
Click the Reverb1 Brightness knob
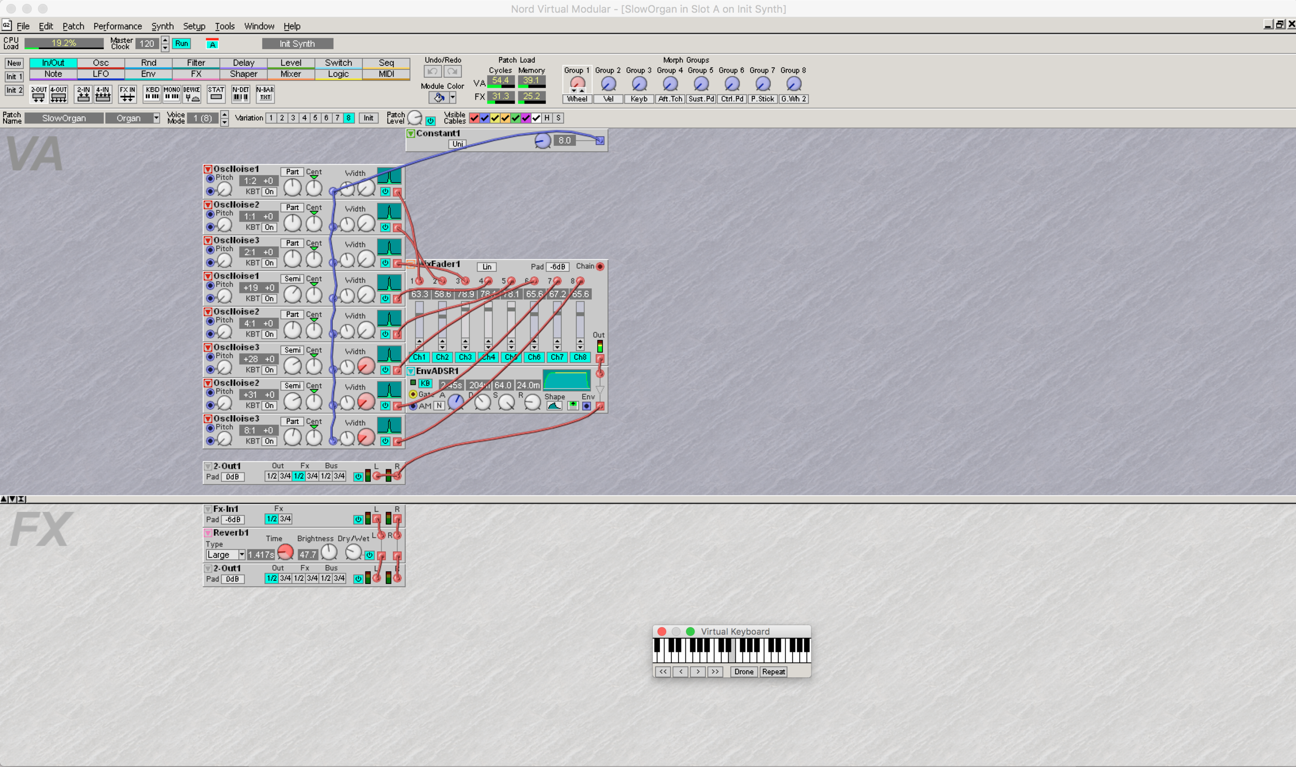click(329, 552)
